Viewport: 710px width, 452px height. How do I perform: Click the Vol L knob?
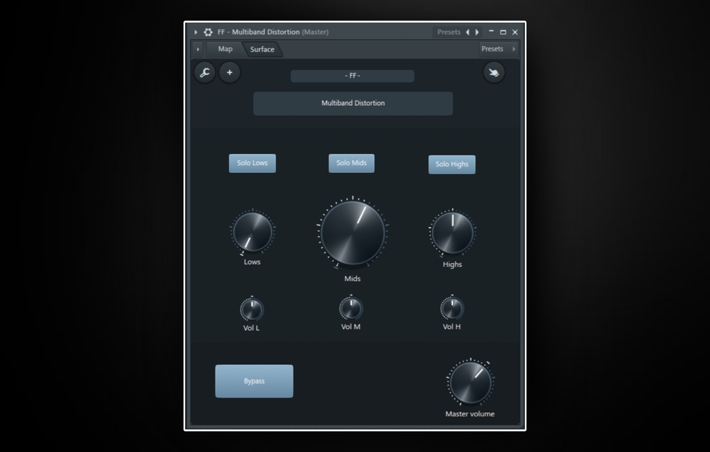point(252,309)
